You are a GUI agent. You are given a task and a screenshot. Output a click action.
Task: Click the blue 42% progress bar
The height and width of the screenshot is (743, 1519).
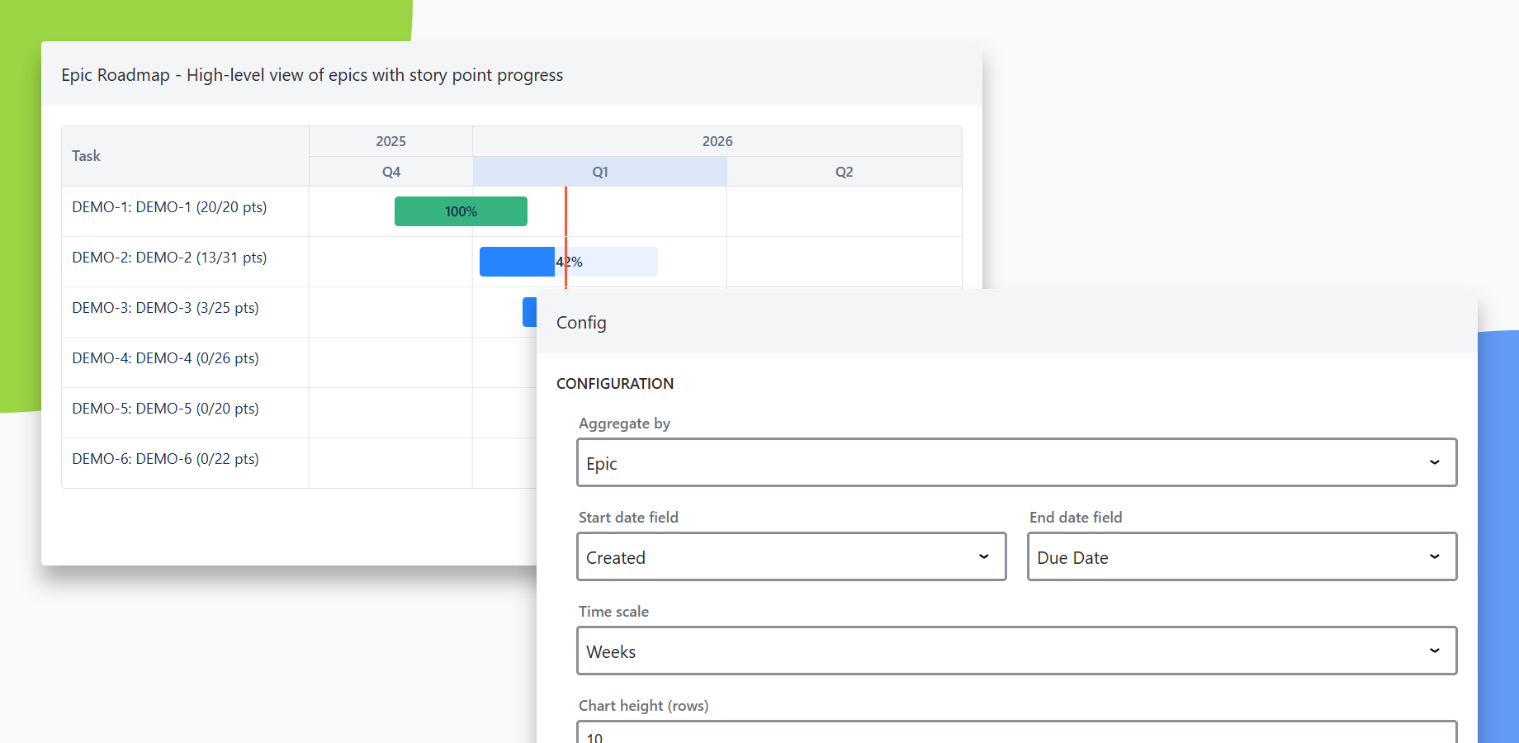517,261
